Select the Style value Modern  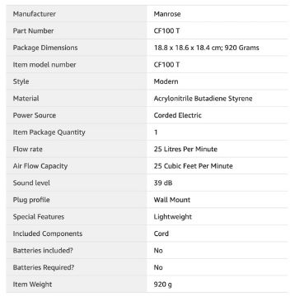coord(166,81)
